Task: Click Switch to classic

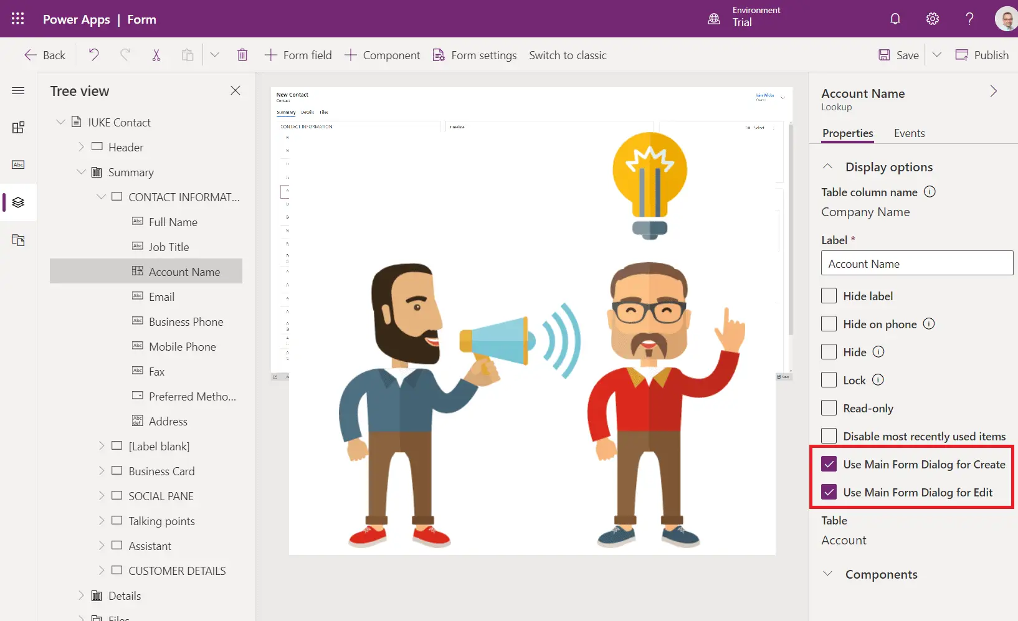Action: pos(568,55)
